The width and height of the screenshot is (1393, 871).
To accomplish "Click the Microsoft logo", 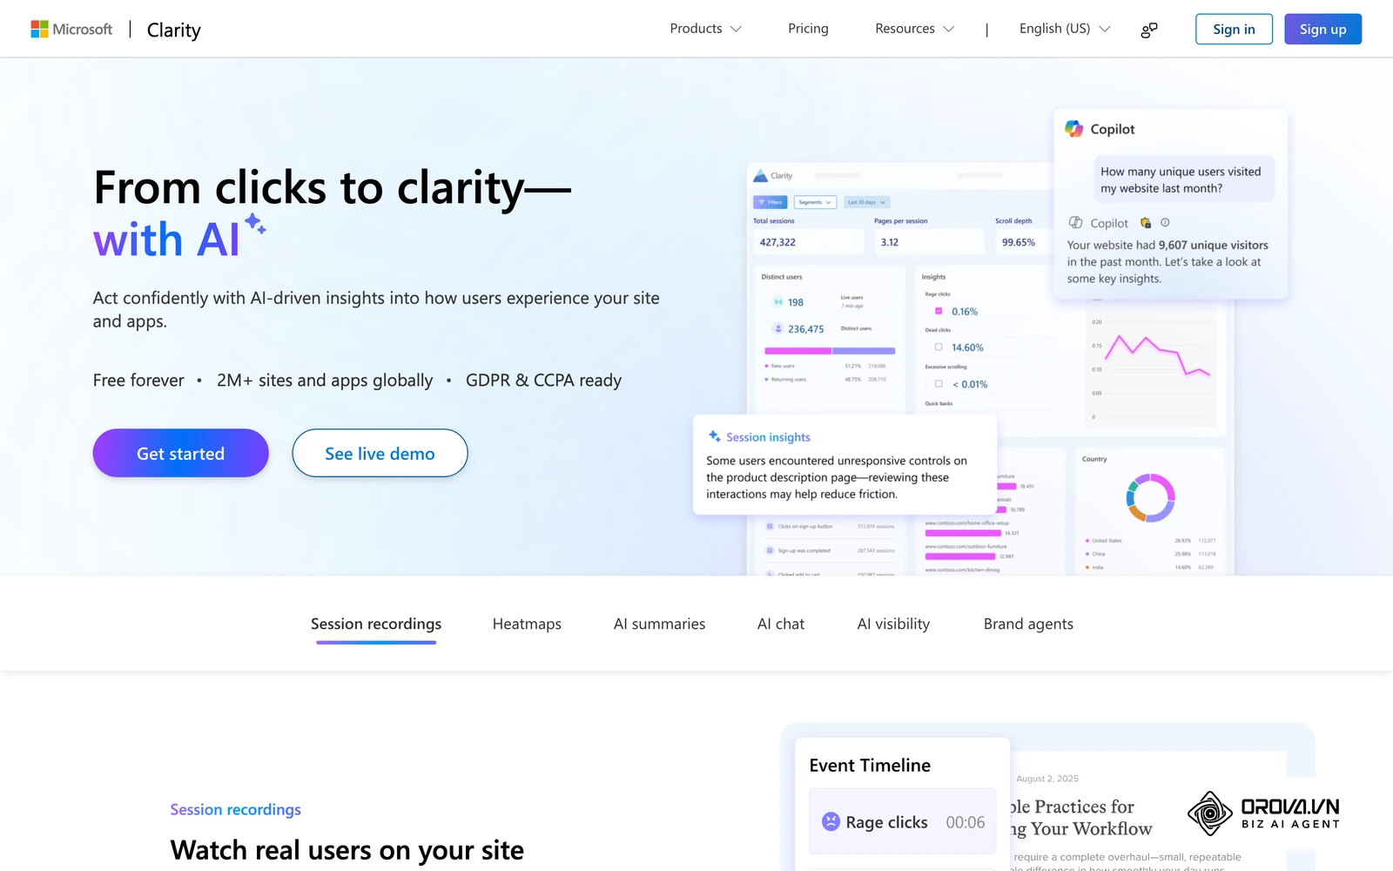I will (71, 29).
